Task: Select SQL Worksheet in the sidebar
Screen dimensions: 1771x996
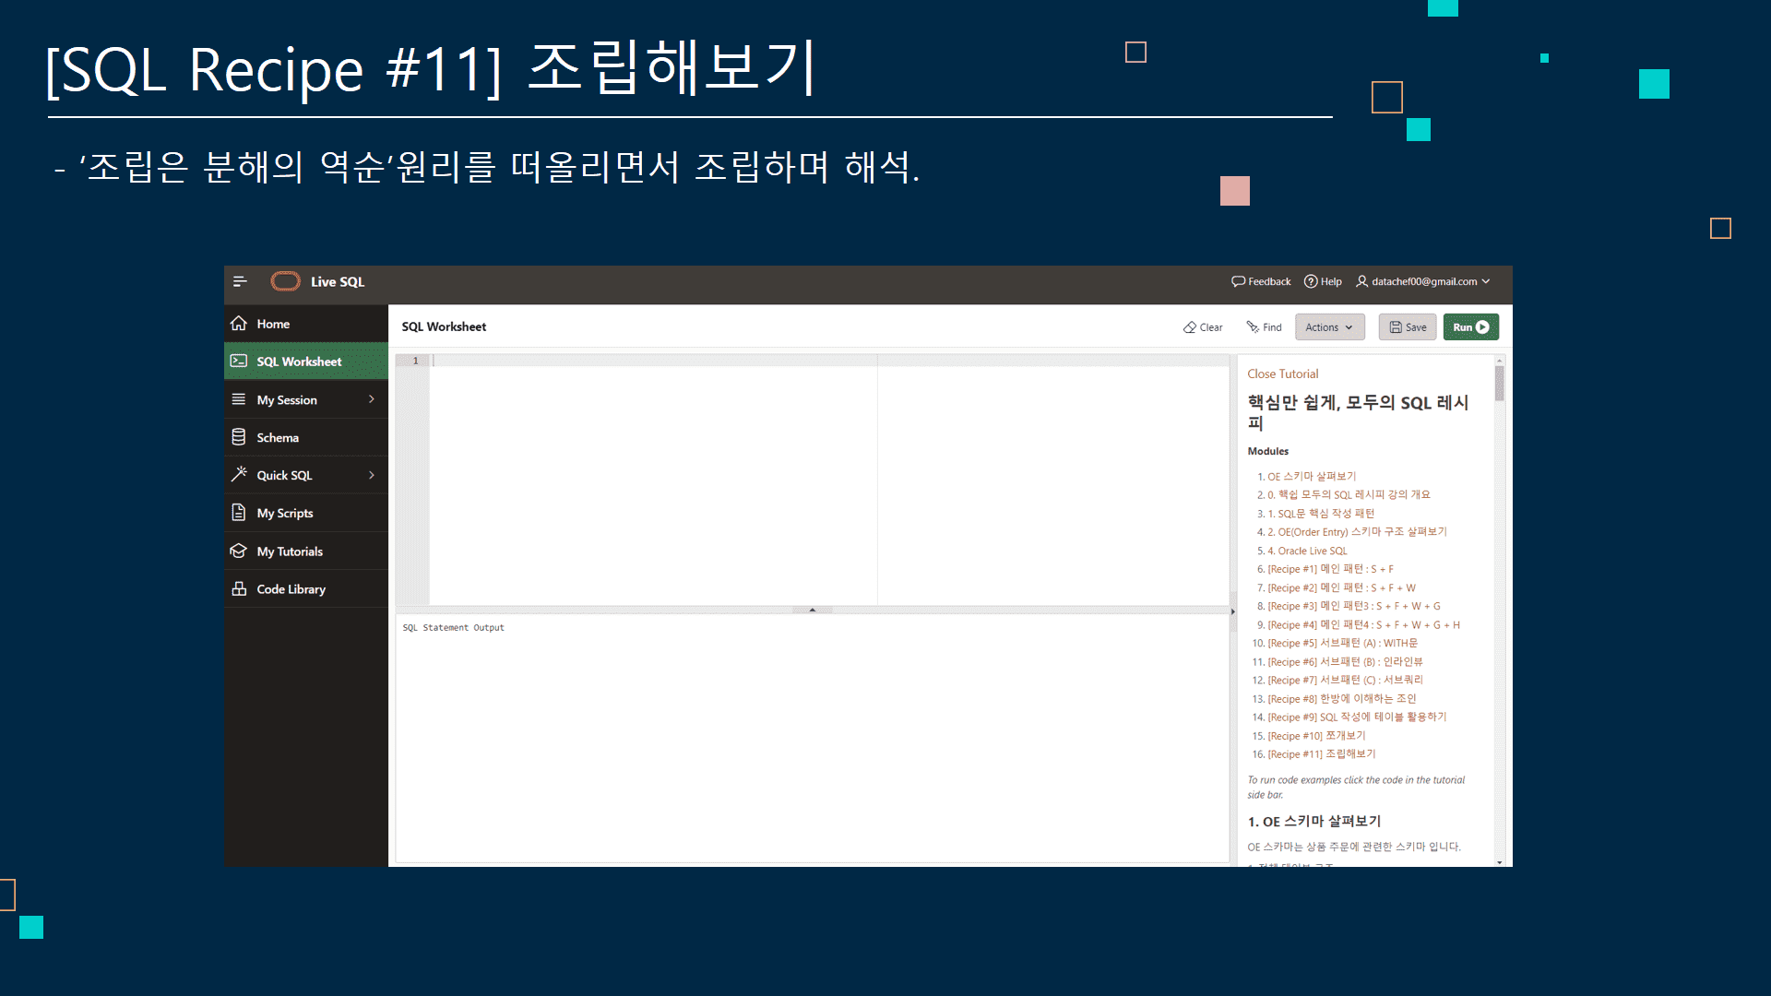Action: [306, 362]
